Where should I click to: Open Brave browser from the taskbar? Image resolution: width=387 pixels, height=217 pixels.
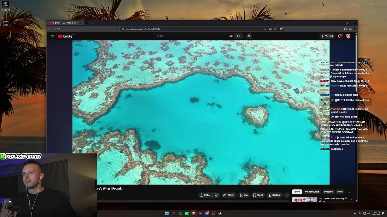(x=193, y=213)
